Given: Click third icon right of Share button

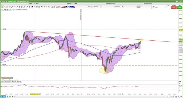Looking at the screenshot, I should click(13, 97).
